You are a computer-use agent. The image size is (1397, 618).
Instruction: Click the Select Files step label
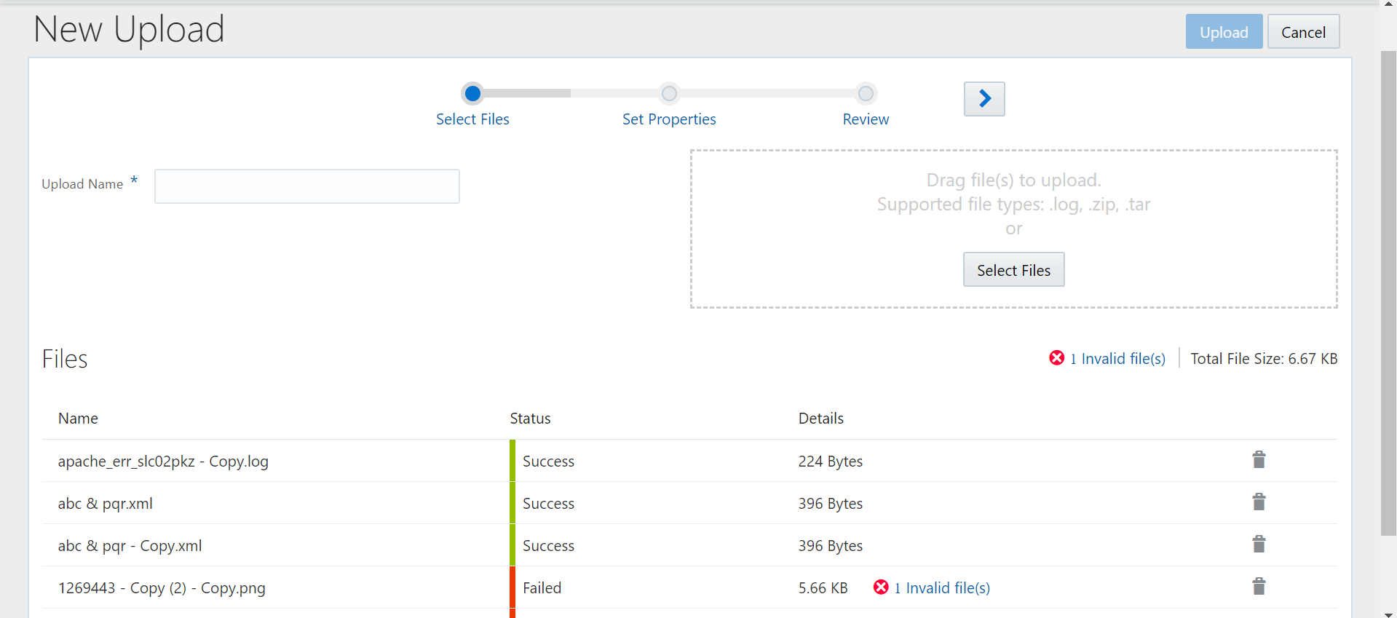pos(472,119)
